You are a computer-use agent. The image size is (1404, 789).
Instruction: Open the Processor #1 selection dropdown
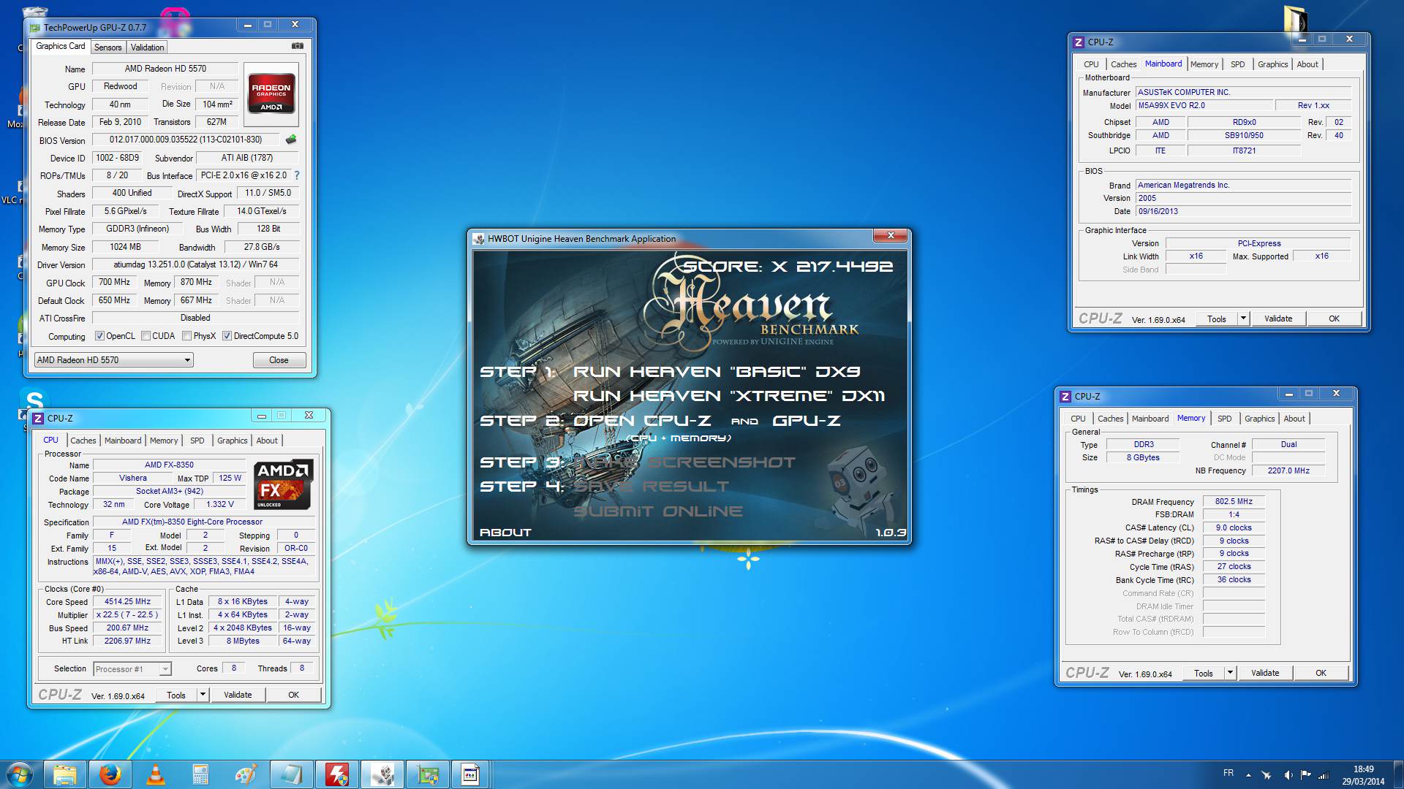132,669
